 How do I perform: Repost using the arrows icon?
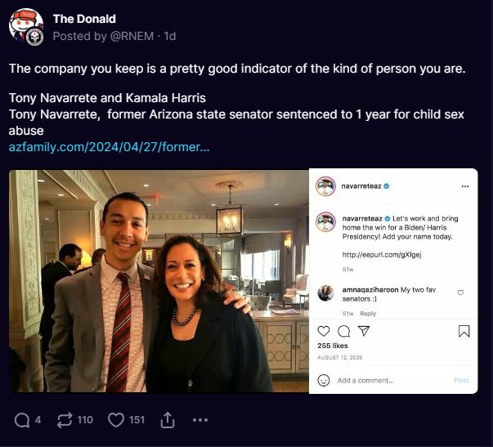click(x=65, y=420)
